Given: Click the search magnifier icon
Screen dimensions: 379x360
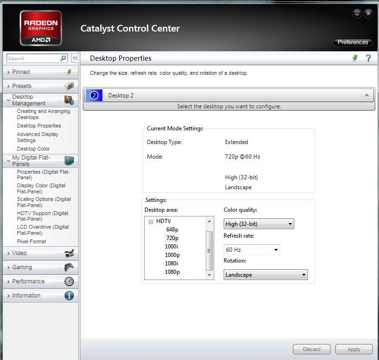Looking at the screenshot, I should (63, 58).
